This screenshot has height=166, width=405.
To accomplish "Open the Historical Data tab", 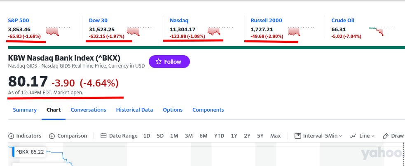I will point(134,110).
